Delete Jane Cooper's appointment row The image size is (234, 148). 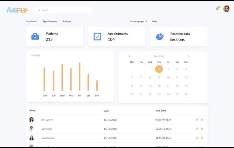point(202,138)
